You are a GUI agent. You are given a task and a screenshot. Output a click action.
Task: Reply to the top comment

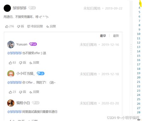[x=51, y=26]
